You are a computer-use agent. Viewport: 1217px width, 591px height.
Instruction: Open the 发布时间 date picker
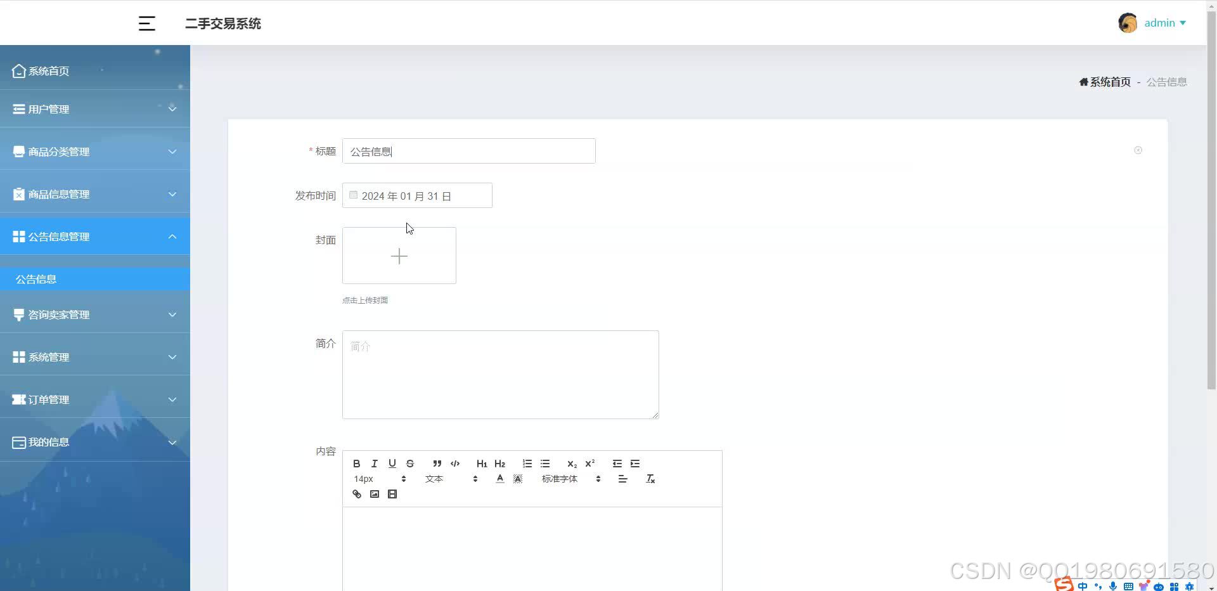[x=417, y=195]
